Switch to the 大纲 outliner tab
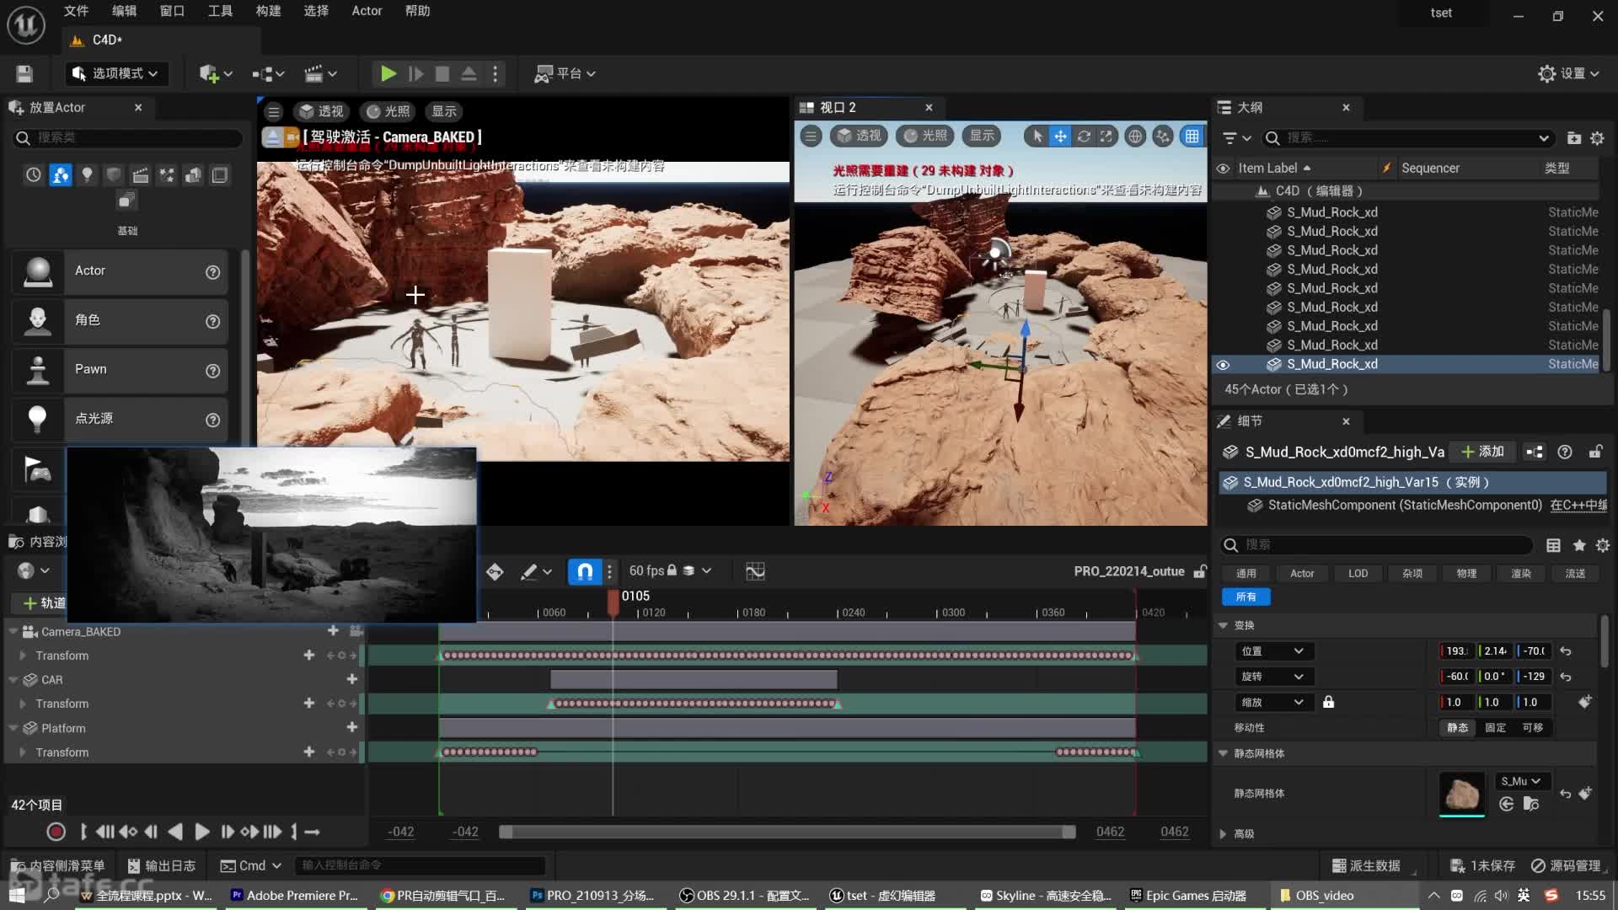The width and height of the screenshot is (1618, 910). coord(1283,108)
